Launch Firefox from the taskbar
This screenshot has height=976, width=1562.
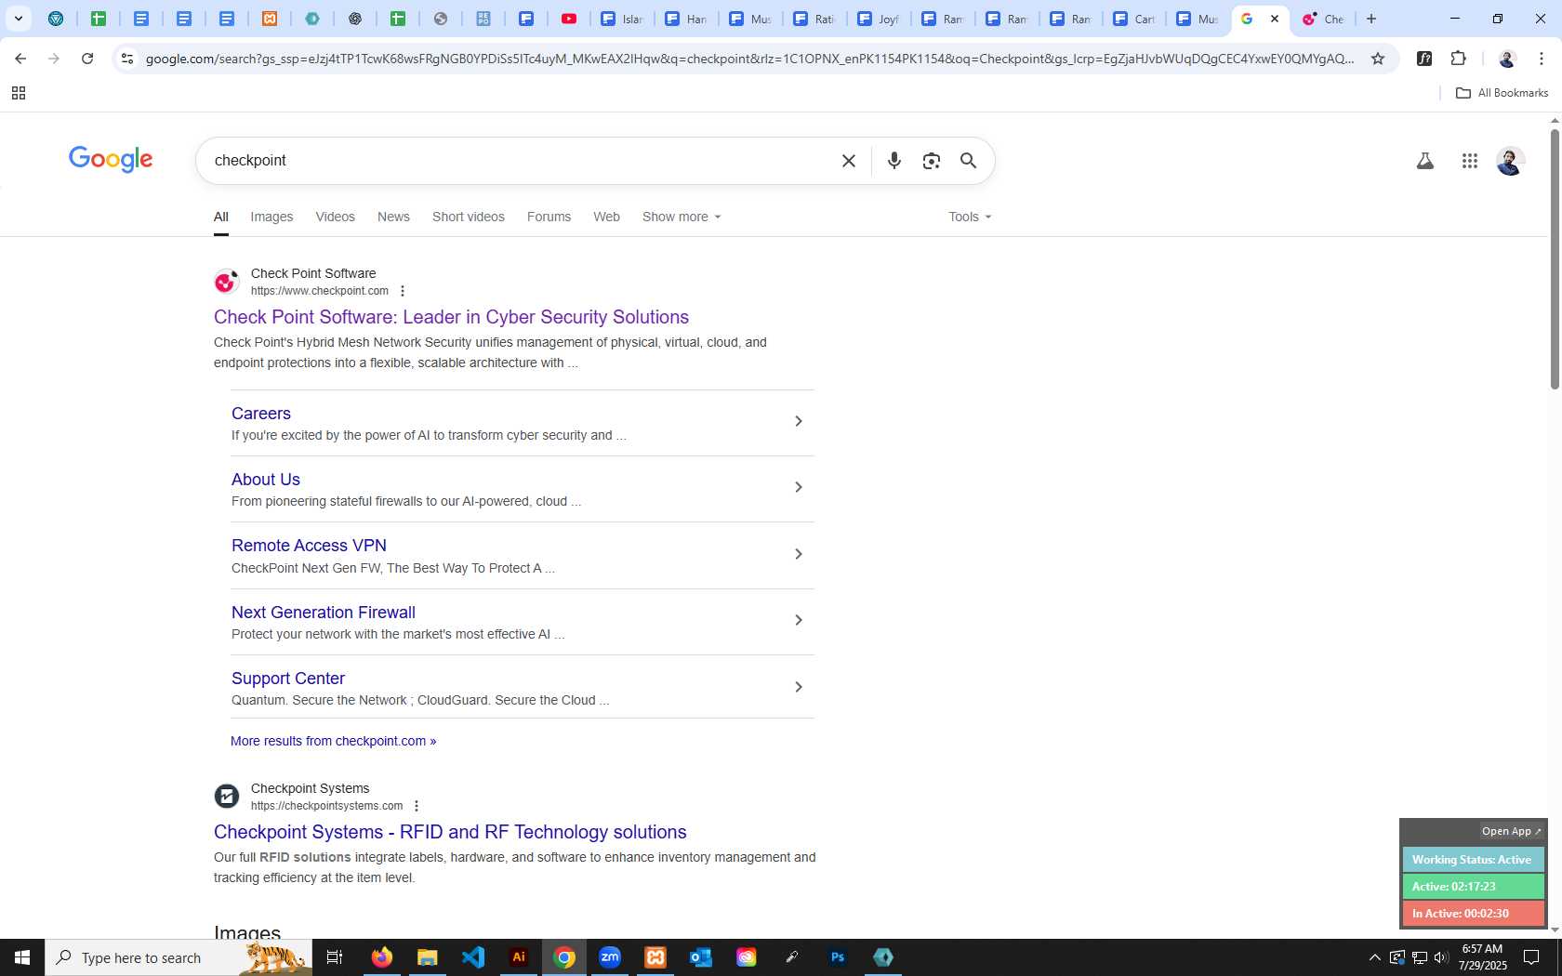[x=381, y=957]
